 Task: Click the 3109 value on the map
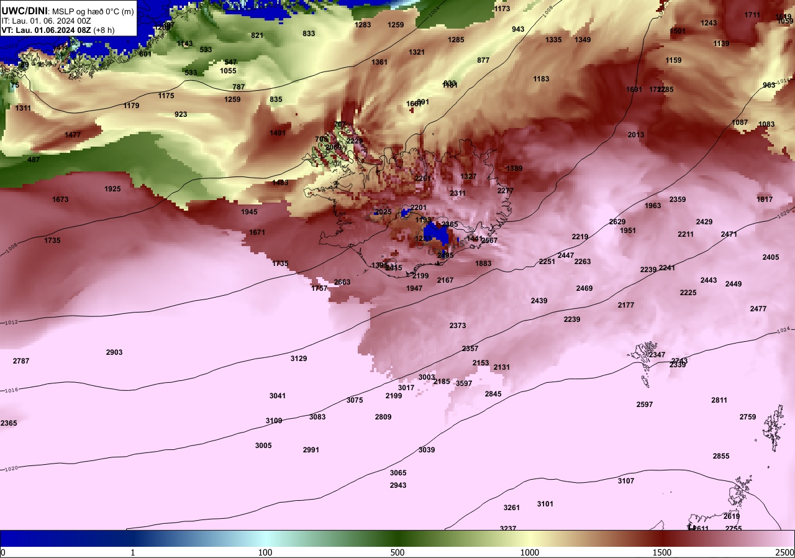click(274, 421)
